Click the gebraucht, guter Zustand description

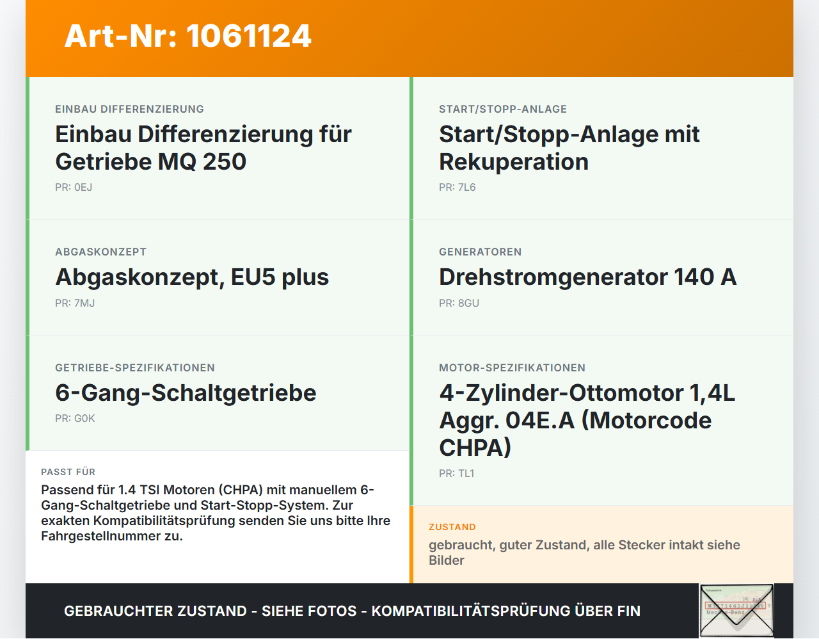coord(584,553)
